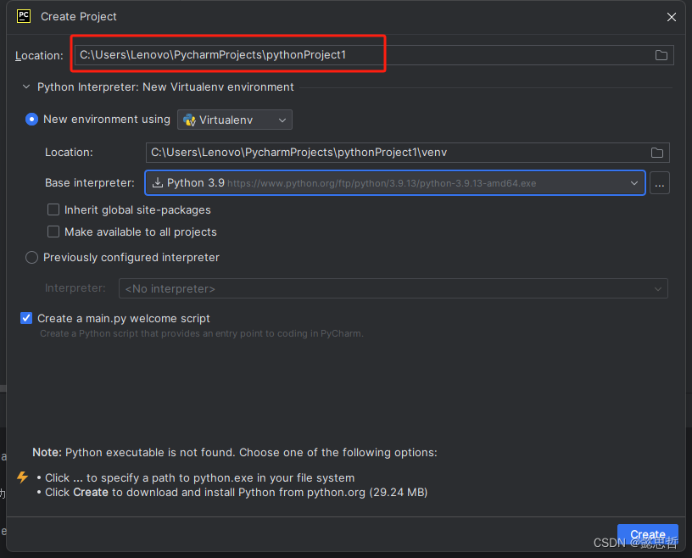The height and width of the screenshot is (558, 692).
Task: Check Make available to all projects
Action: (53, 232)
